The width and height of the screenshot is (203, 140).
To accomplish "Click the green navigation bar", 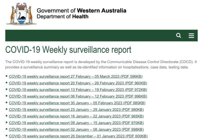I will [91, 36].
